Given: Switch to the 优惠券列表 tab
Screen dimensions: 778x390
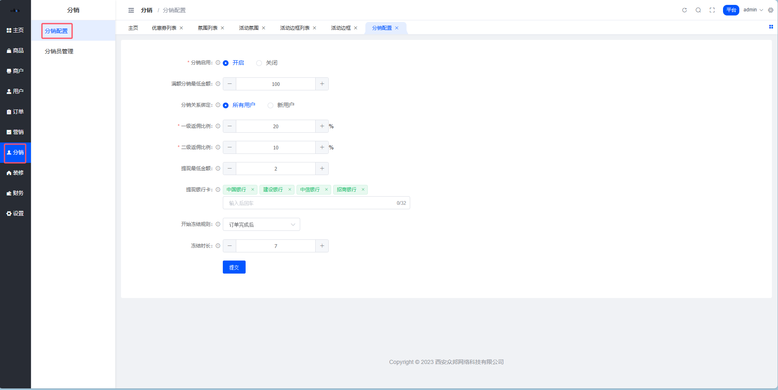Looking at the screenshot, I should (164, 28).
